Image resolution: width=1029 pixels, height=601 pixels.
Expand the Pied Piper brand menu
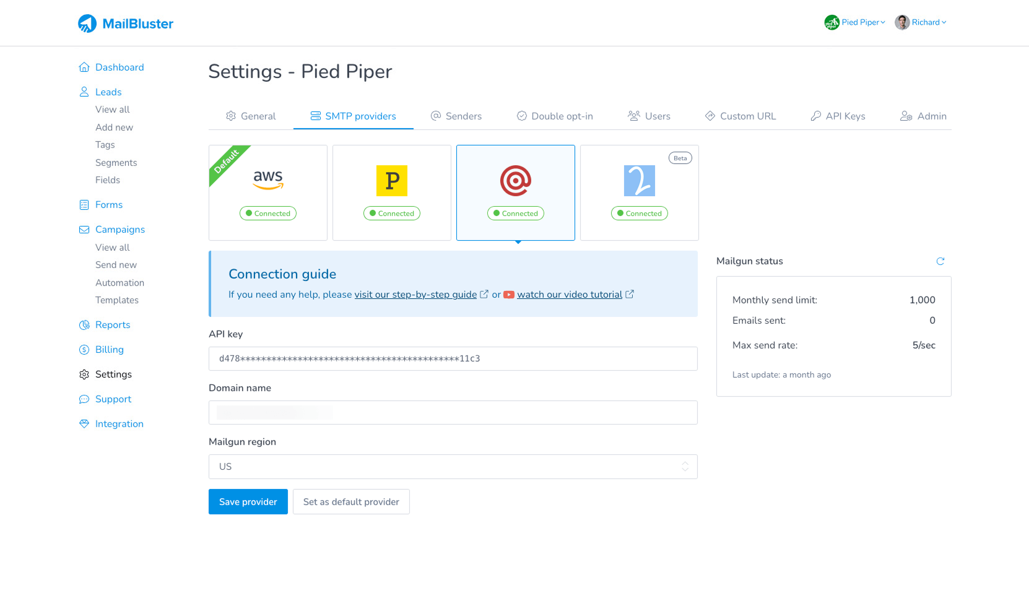coord(855,22)
